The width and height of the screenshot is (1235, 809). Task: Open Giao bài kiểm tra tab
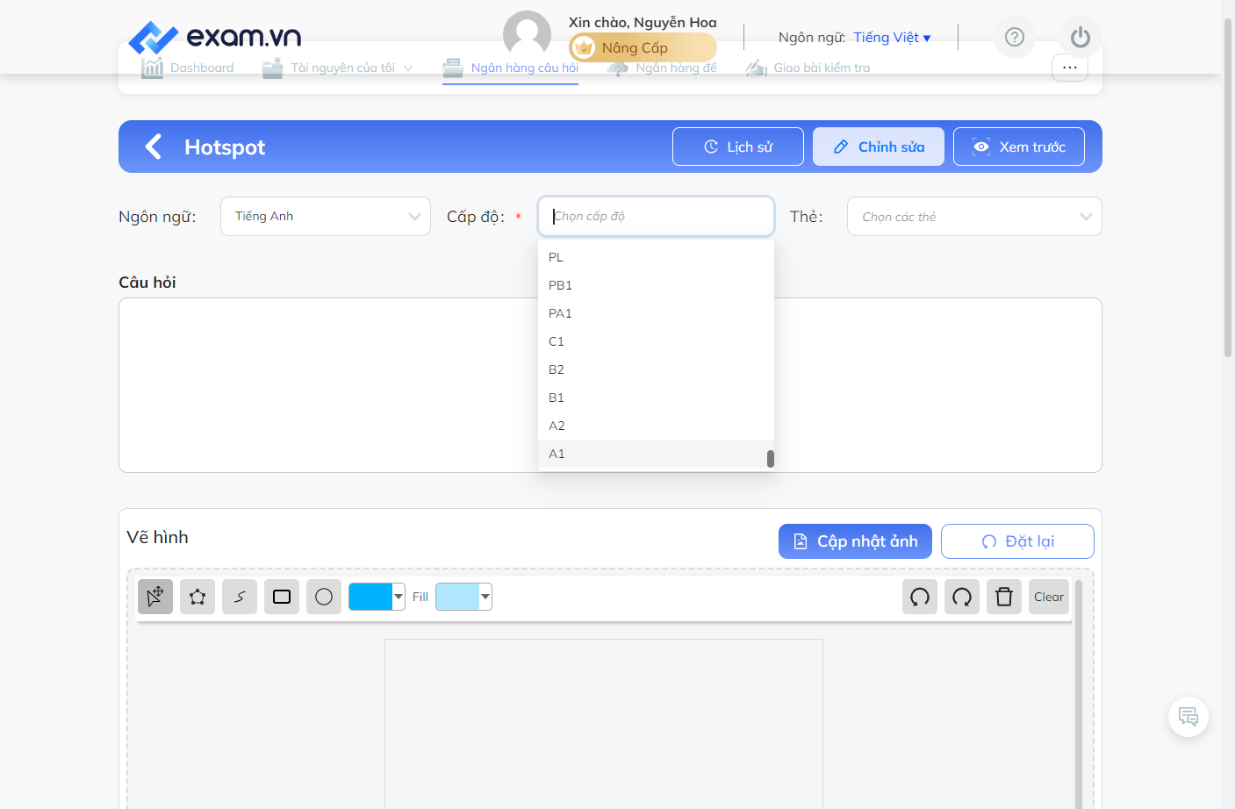[808, 68]
